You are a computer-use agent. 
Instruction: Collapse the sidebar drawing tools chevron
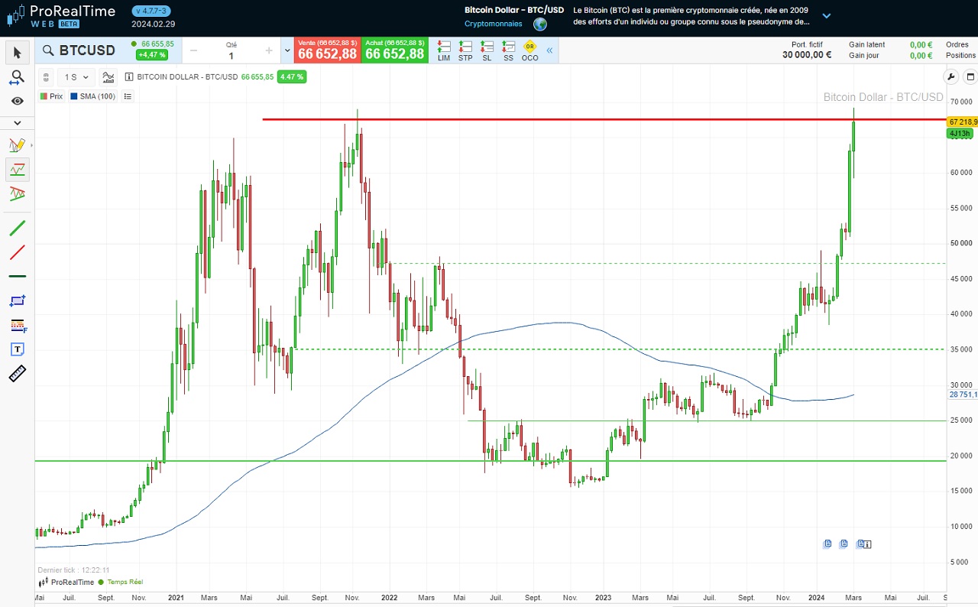[17, 123]
